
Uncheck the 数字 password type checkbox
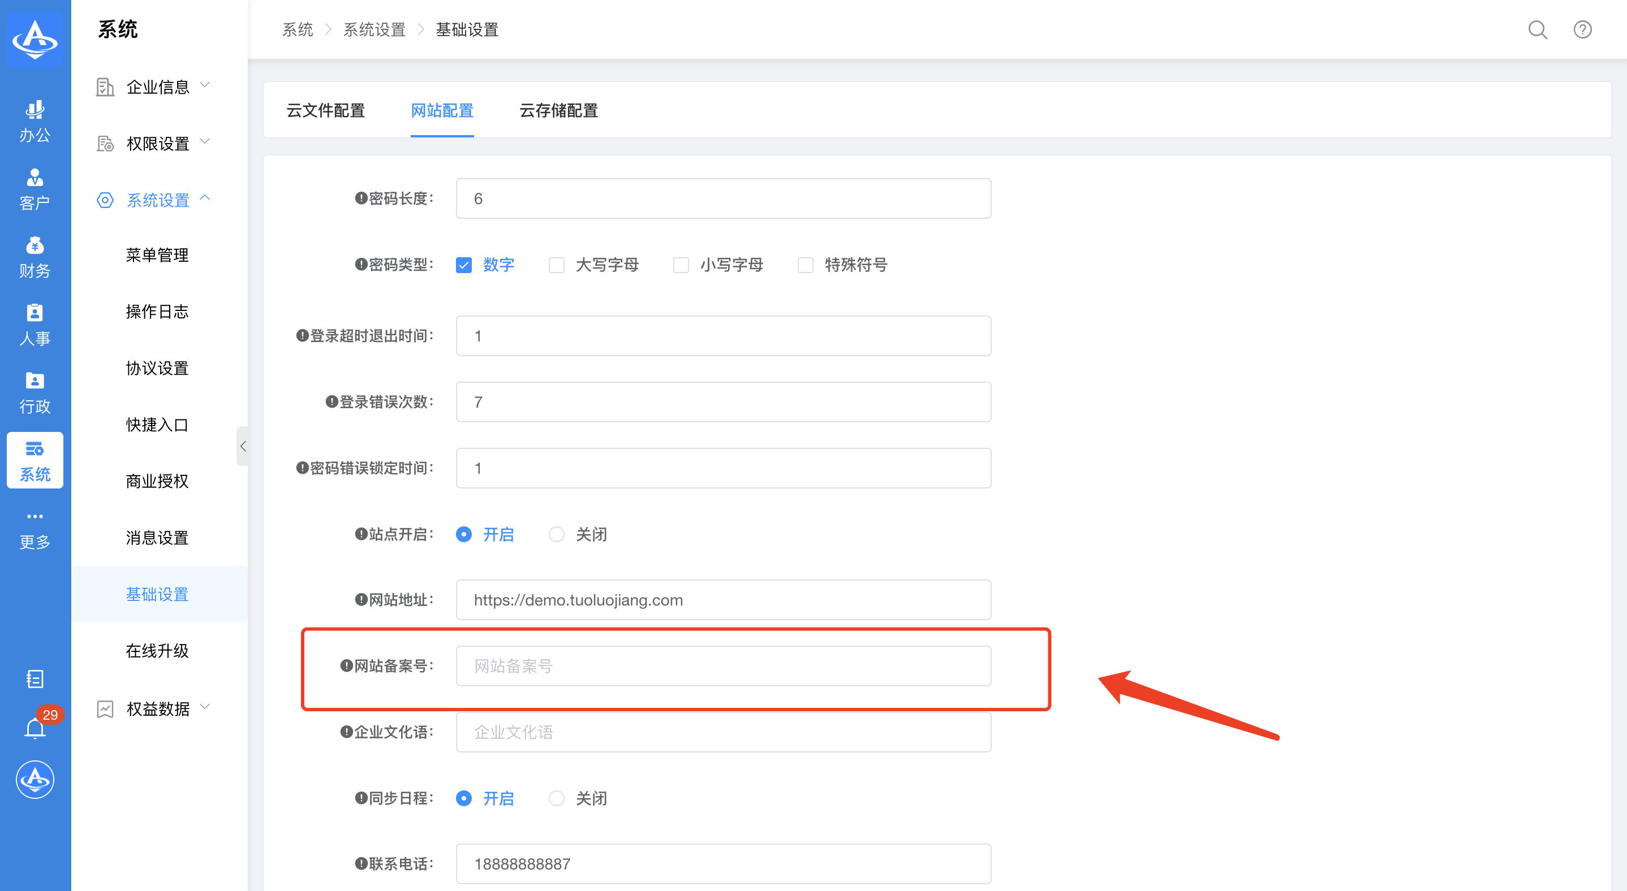pyautogui.click(x=463, y=265)
